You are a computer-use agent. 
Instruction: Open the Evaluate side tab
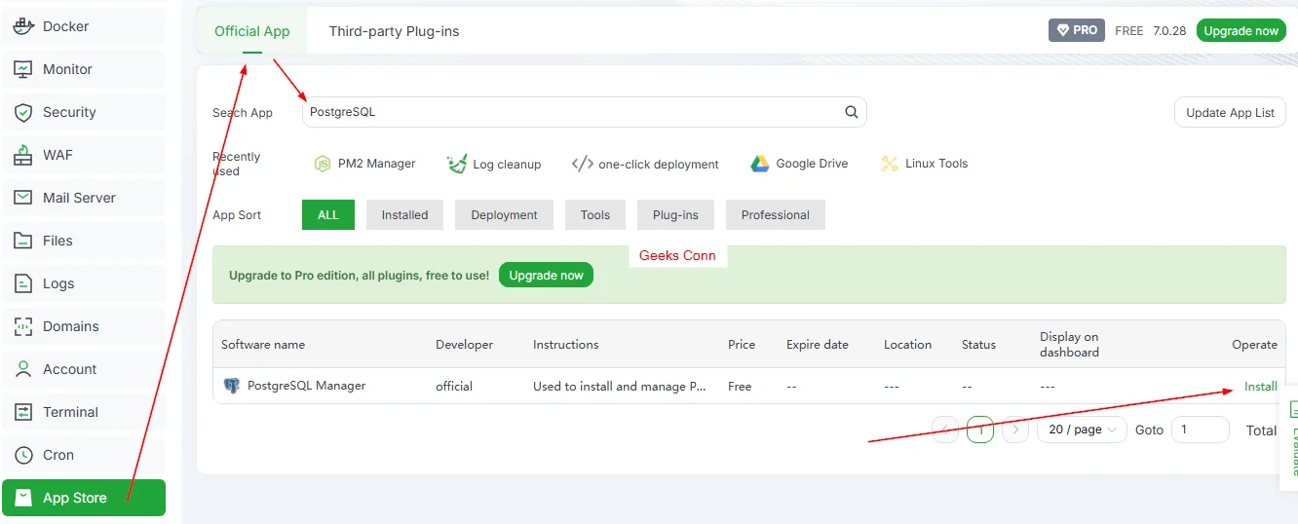click(x=1288, y=437)
